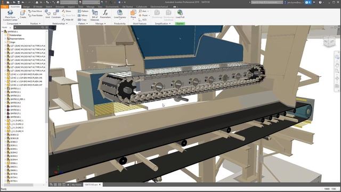Image resolution: width=341 pixels, height=192 pixels.
Task: Click the Copy component tool
Action: click(x=82, y=20)
